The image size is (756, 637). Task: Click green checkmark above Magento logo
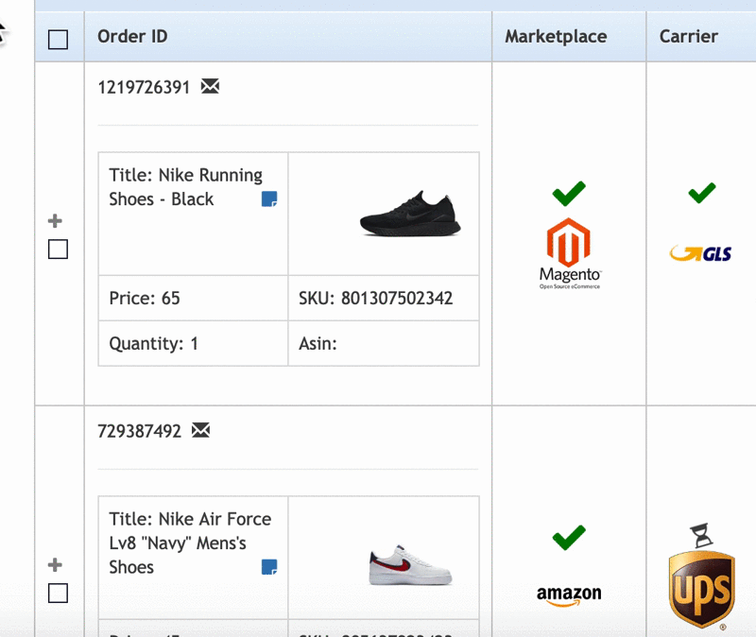(569, 194)
